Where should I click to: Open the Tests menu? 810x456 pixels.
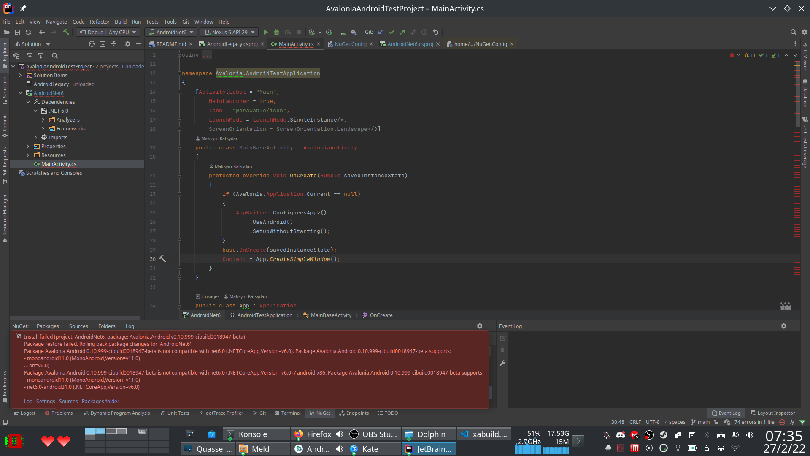click(152, 22)
